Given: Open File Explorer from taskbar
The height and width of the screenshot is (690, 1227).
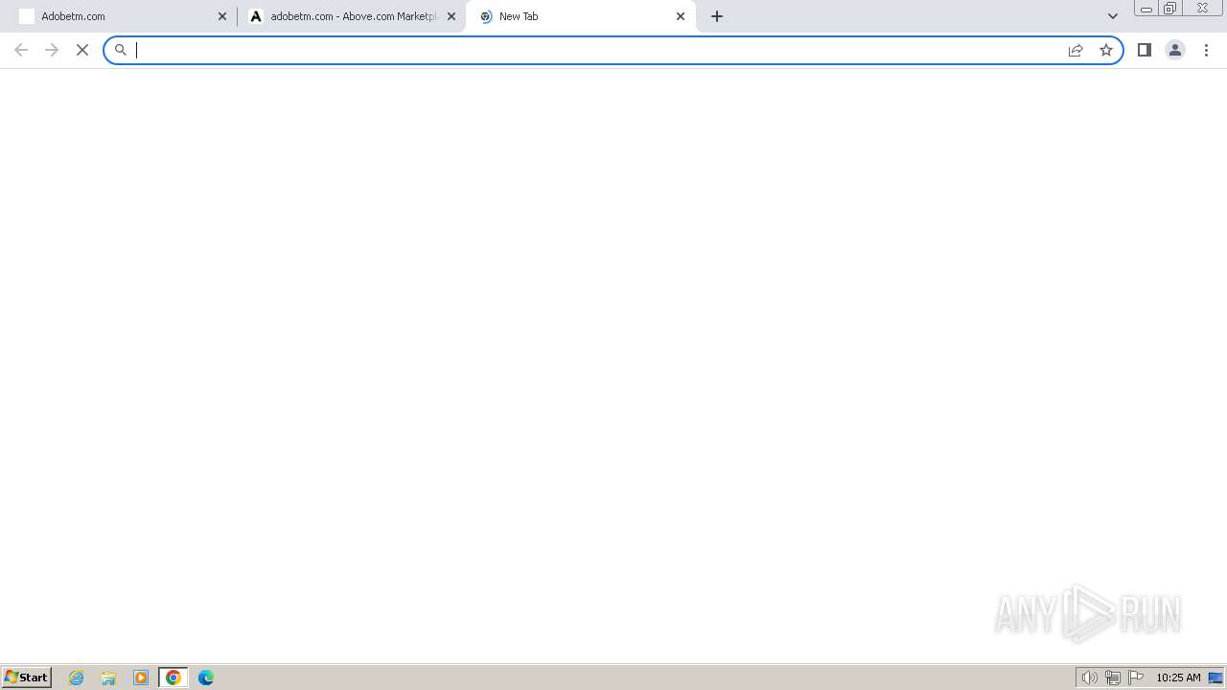Looking at the screenshot, I should [108, 678].
